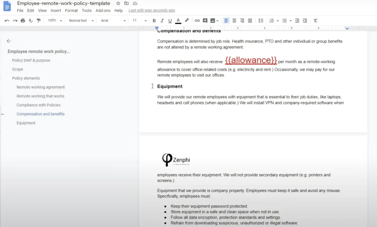Viewport: 377px width, 227px height.
Task: Jump to 'Remote working agreement' in outline
Action: tap(40, 87)
